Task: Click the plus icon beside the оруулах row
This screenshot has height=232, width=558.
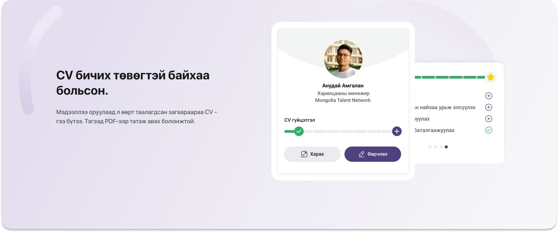Action: tap(488, 119)
